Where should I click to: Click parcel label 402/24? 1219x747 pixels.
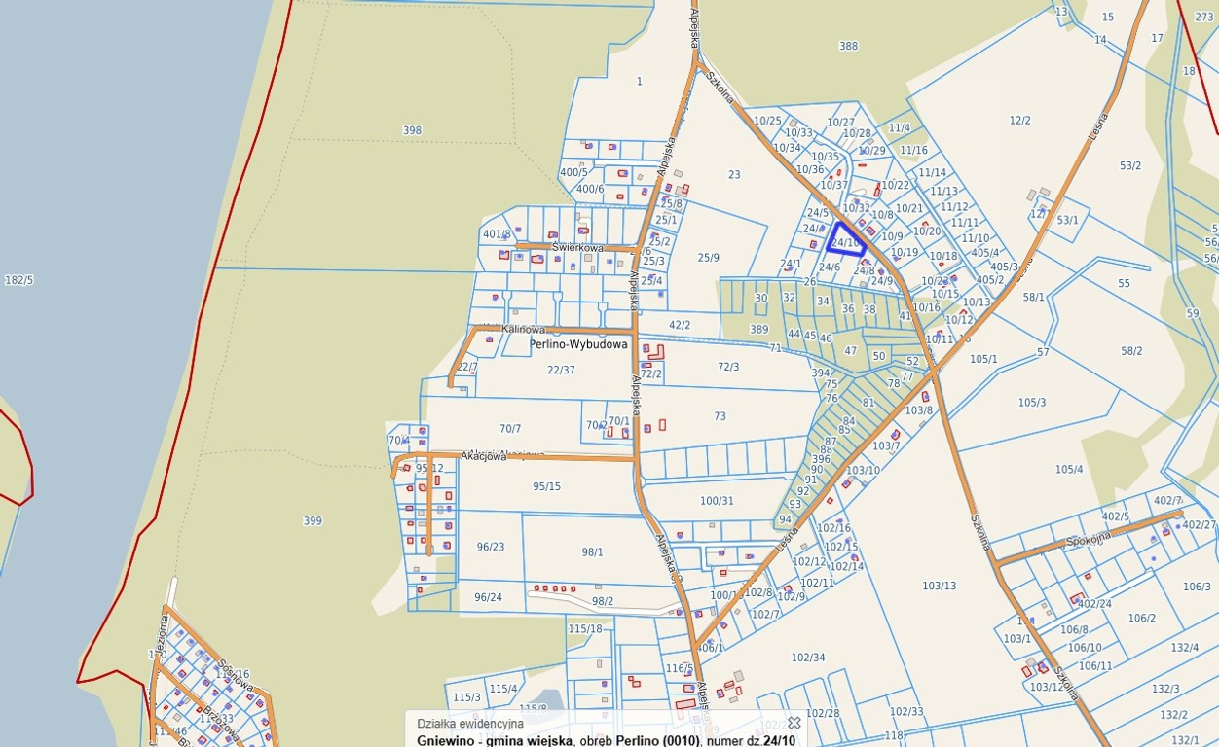coord(1094,604)
